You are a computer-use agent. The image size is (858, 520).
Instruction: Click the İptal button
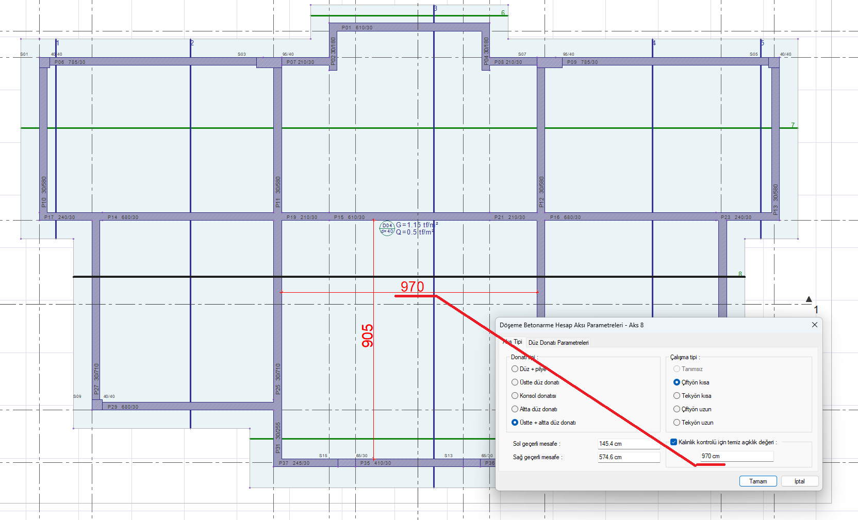pyautogui.click(x=799, y=481)
